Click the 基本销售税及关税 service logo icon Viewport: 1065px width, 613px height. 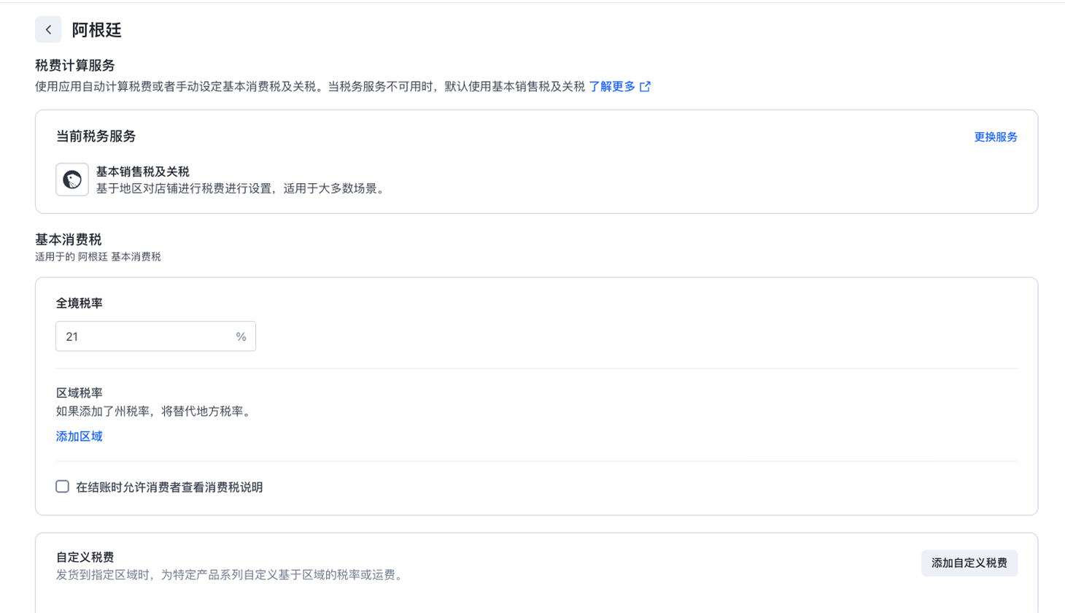[x=72, y=180]
